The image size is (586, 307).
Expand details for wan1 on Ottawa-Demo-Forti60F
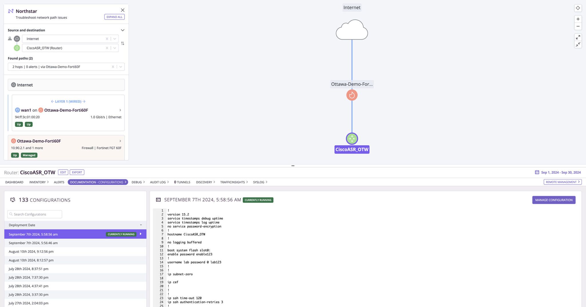[120, 110]
